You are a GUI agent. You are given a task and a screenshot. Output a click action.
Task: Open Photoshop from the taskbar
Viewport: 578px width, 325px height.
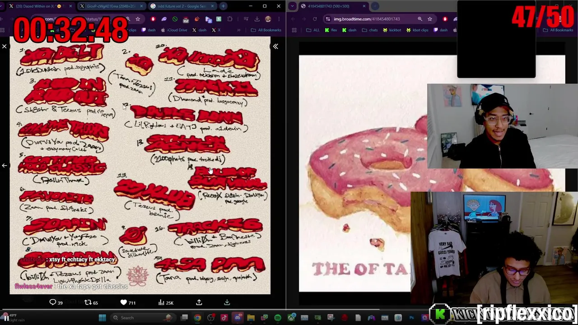point(411,318)
